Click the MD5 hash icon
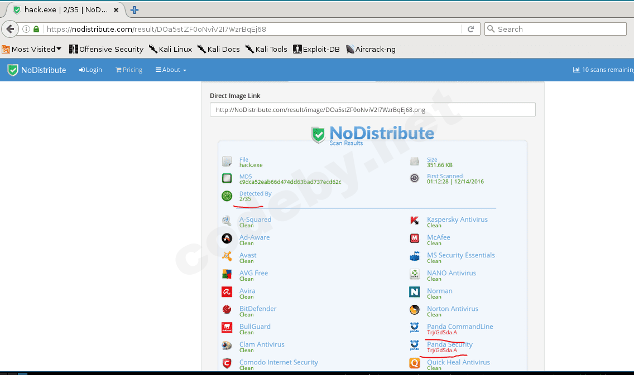Viewport: 634px width, 375px height. point(227,178)
